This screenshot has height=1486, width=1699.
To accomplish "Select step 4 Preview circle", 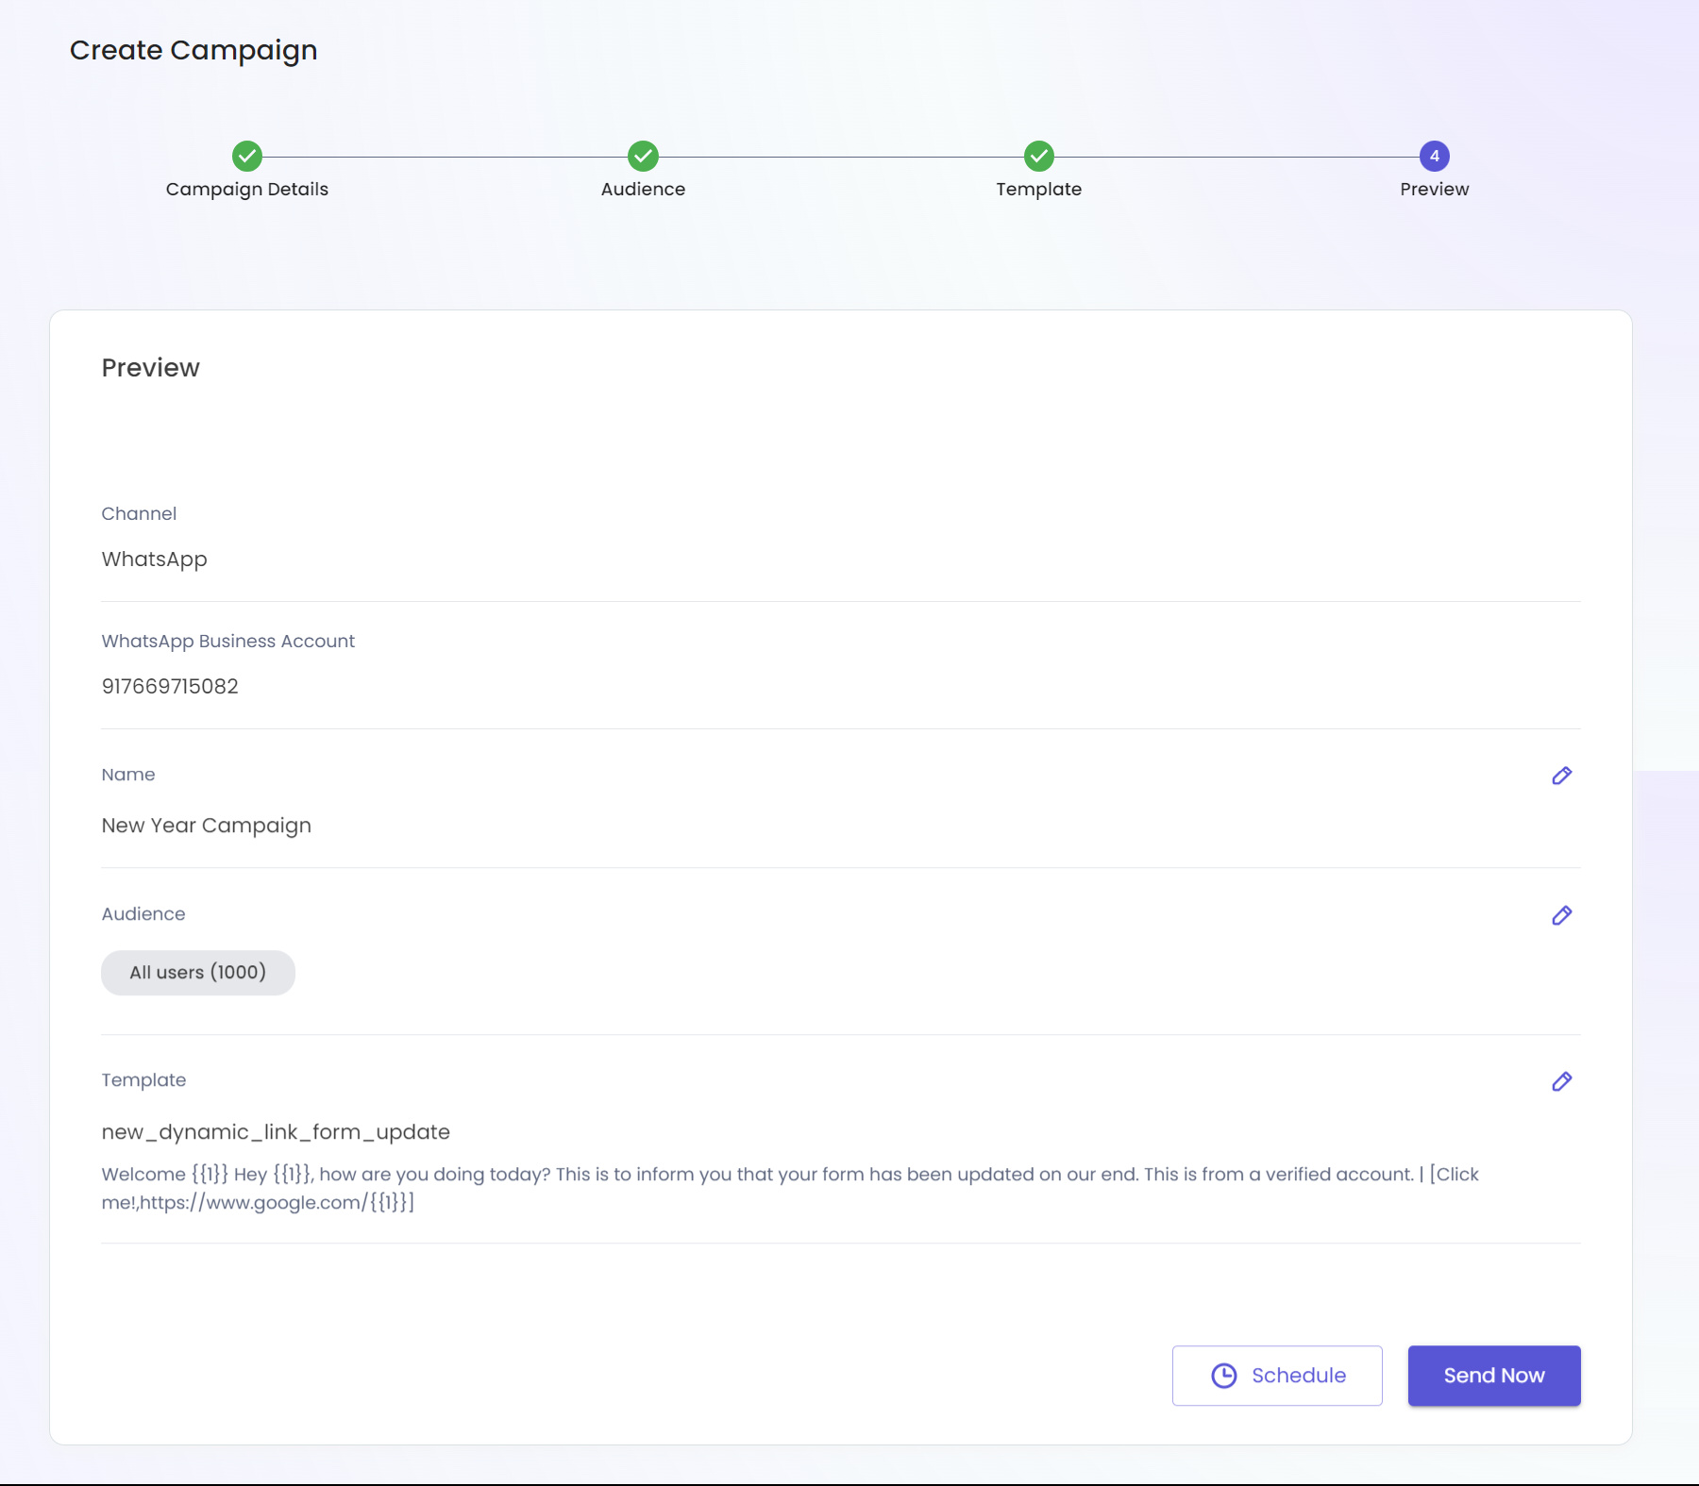I will click(x=1435, y=156).
